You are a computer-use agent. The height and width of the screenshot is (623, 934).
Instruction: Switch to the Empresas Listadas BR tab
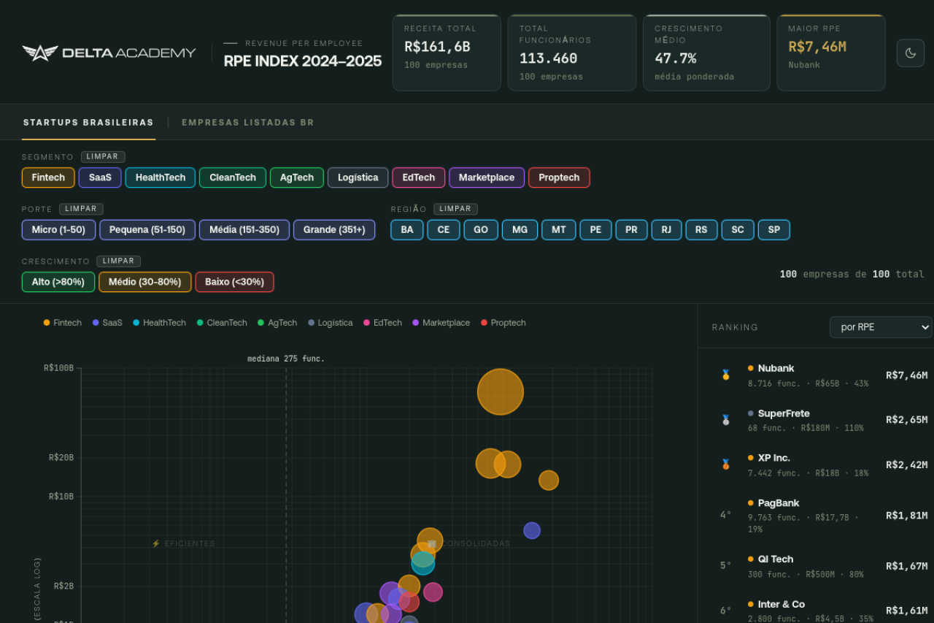pyautogui.click(x=248, y=123)
